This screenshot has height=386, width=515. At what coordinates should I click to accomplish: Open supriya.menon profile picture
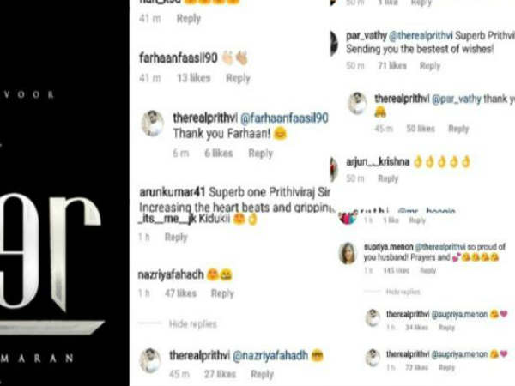point(348,253)
